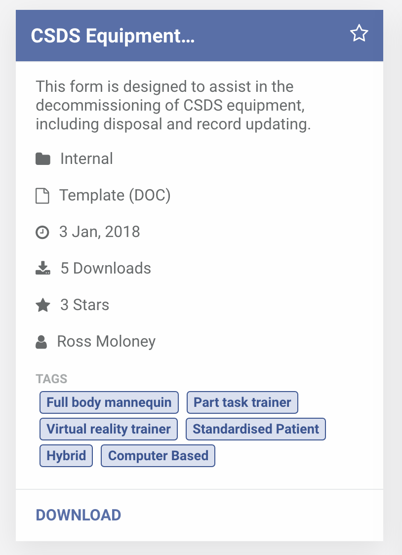Choose the Virtual reality trainer tag
The image size is (402, 555).
point(109,429)
